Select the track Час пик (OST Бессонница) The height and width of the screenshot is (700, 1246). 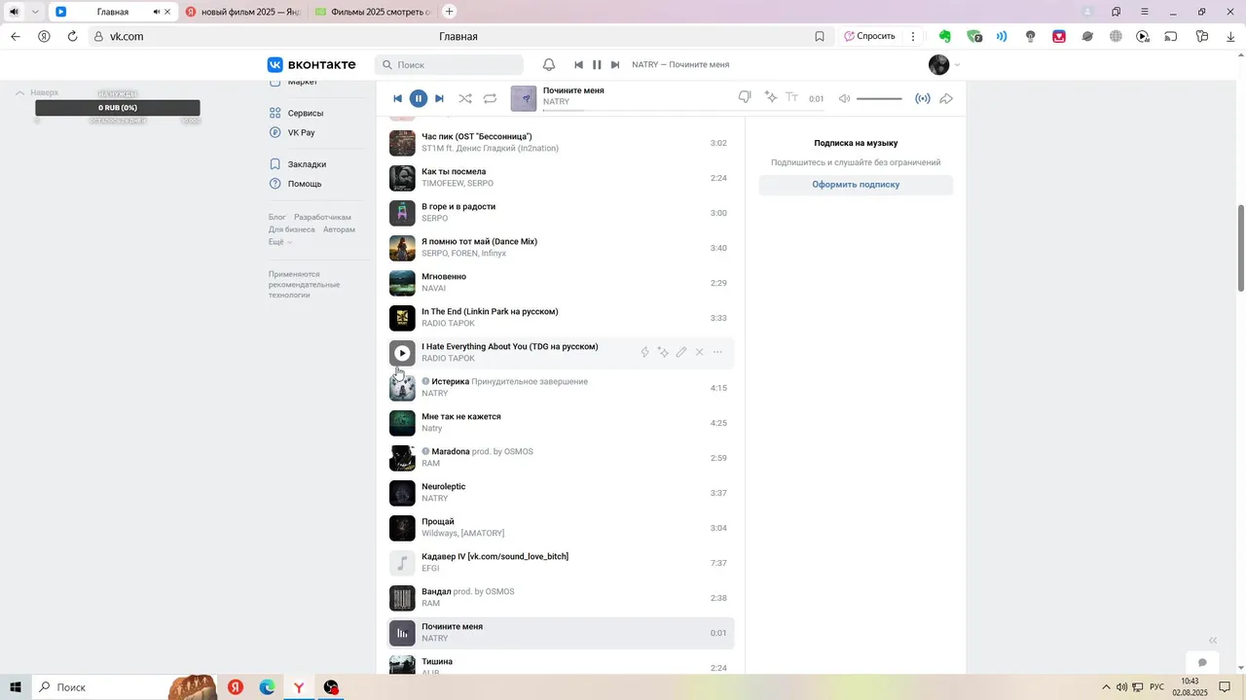pos(561,143)
